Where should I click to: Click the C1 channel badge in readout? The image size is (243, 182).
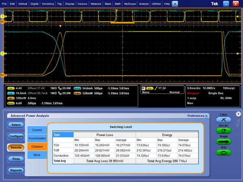point(11,88)
